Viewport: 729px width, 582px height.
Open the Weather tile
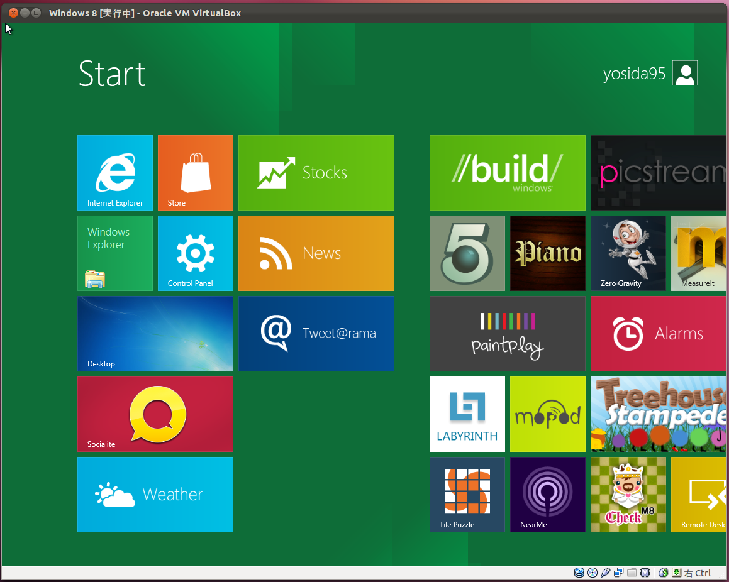pyautogui.click(x=155, y=495)
